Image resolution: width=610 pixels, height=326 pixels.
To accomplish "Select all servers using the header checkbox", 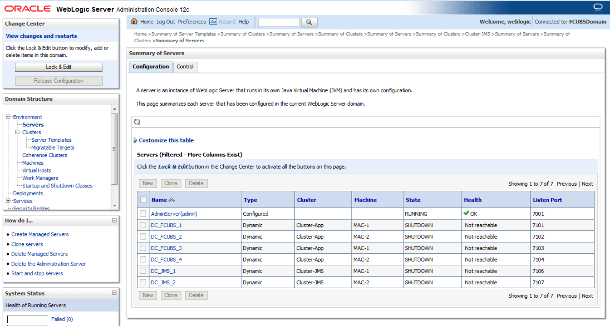I will click(143, 200).
